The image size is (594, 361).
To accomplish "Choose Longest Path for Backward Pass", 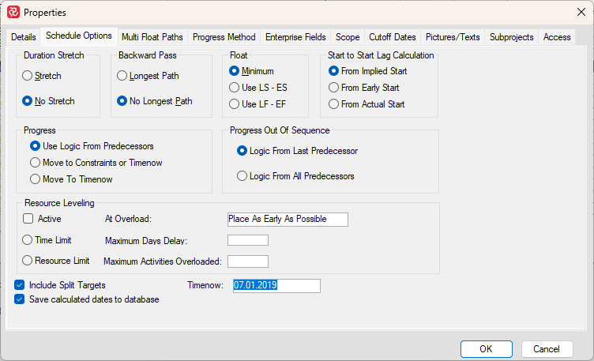I will 122,76.
